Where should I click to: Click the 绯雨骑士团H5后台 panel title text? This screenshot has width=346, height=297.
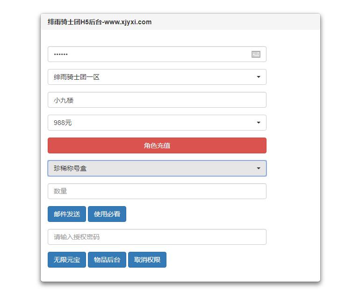(100, 22)
